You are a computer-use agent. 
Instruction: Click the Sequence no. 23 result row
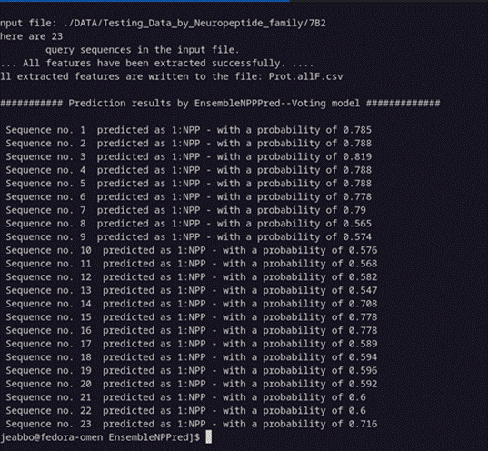(192, 424)
